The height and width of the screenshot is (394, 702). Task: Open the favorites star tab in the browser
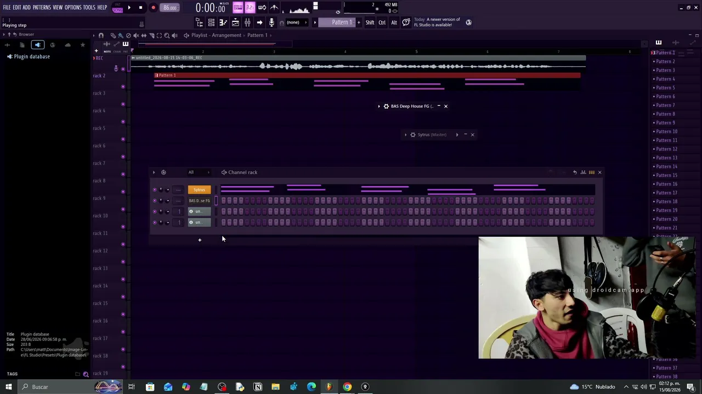pyautogui.click(x=83, y=45)
